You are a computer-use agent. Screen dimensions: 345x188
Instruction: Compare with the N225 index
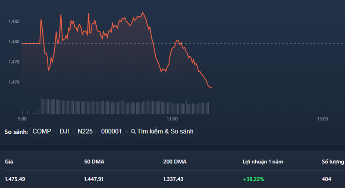point(85,131)
